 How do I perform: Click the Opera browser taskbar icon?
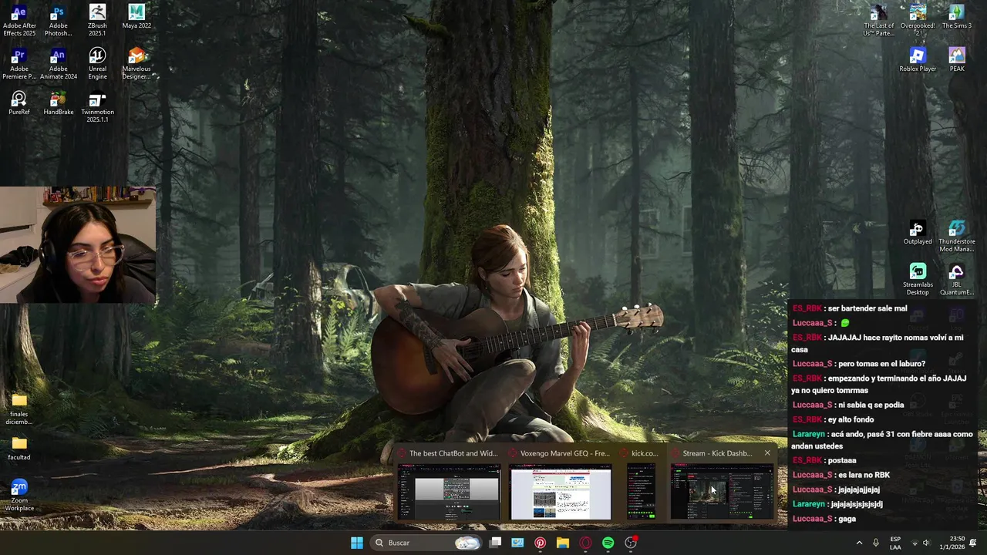pos(585,543)
